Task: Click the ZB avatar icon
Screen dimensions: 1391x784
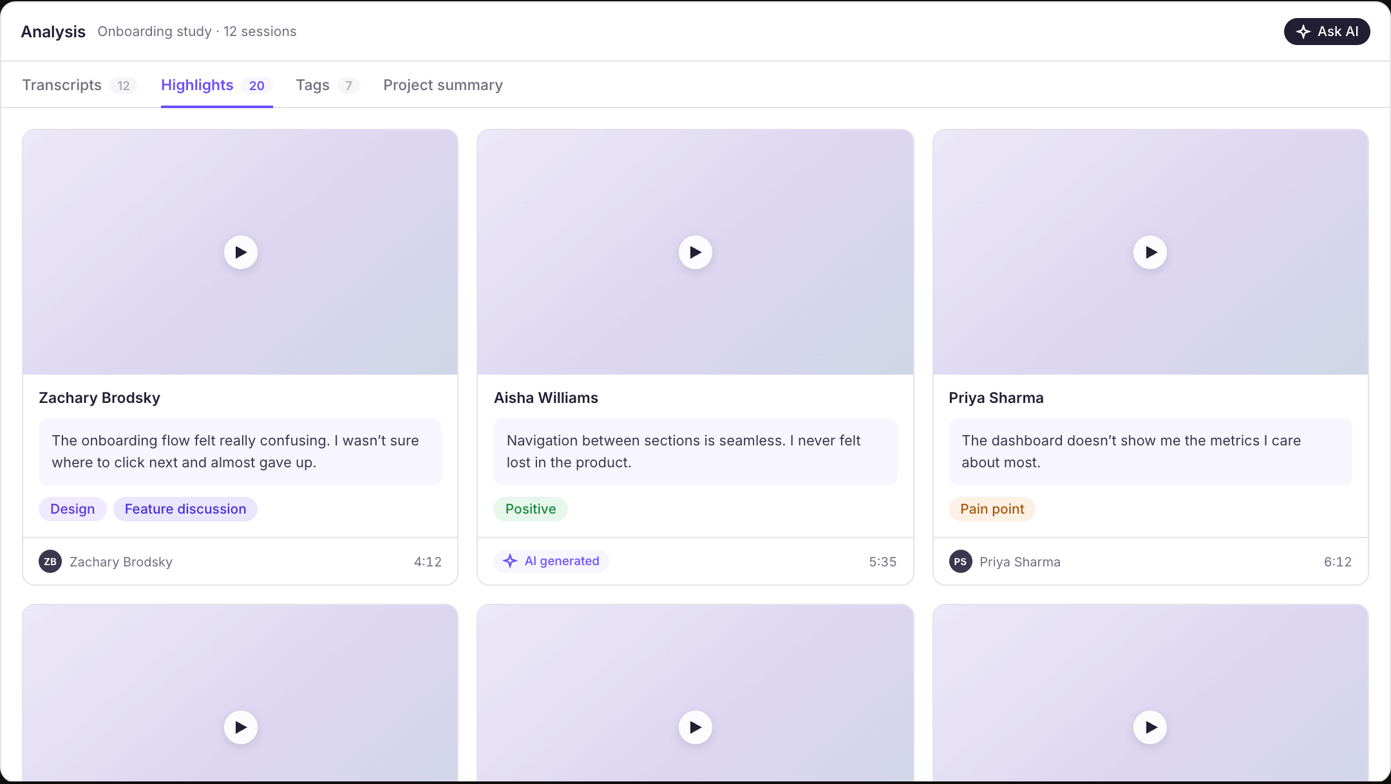Action: click(50, 561)
